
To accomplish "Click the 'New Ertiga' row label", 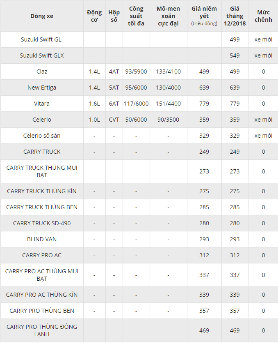I will click(x=42, y=88).
